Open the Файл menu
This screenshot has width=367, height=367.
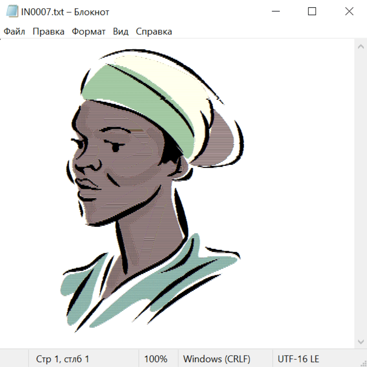(14, 32)
